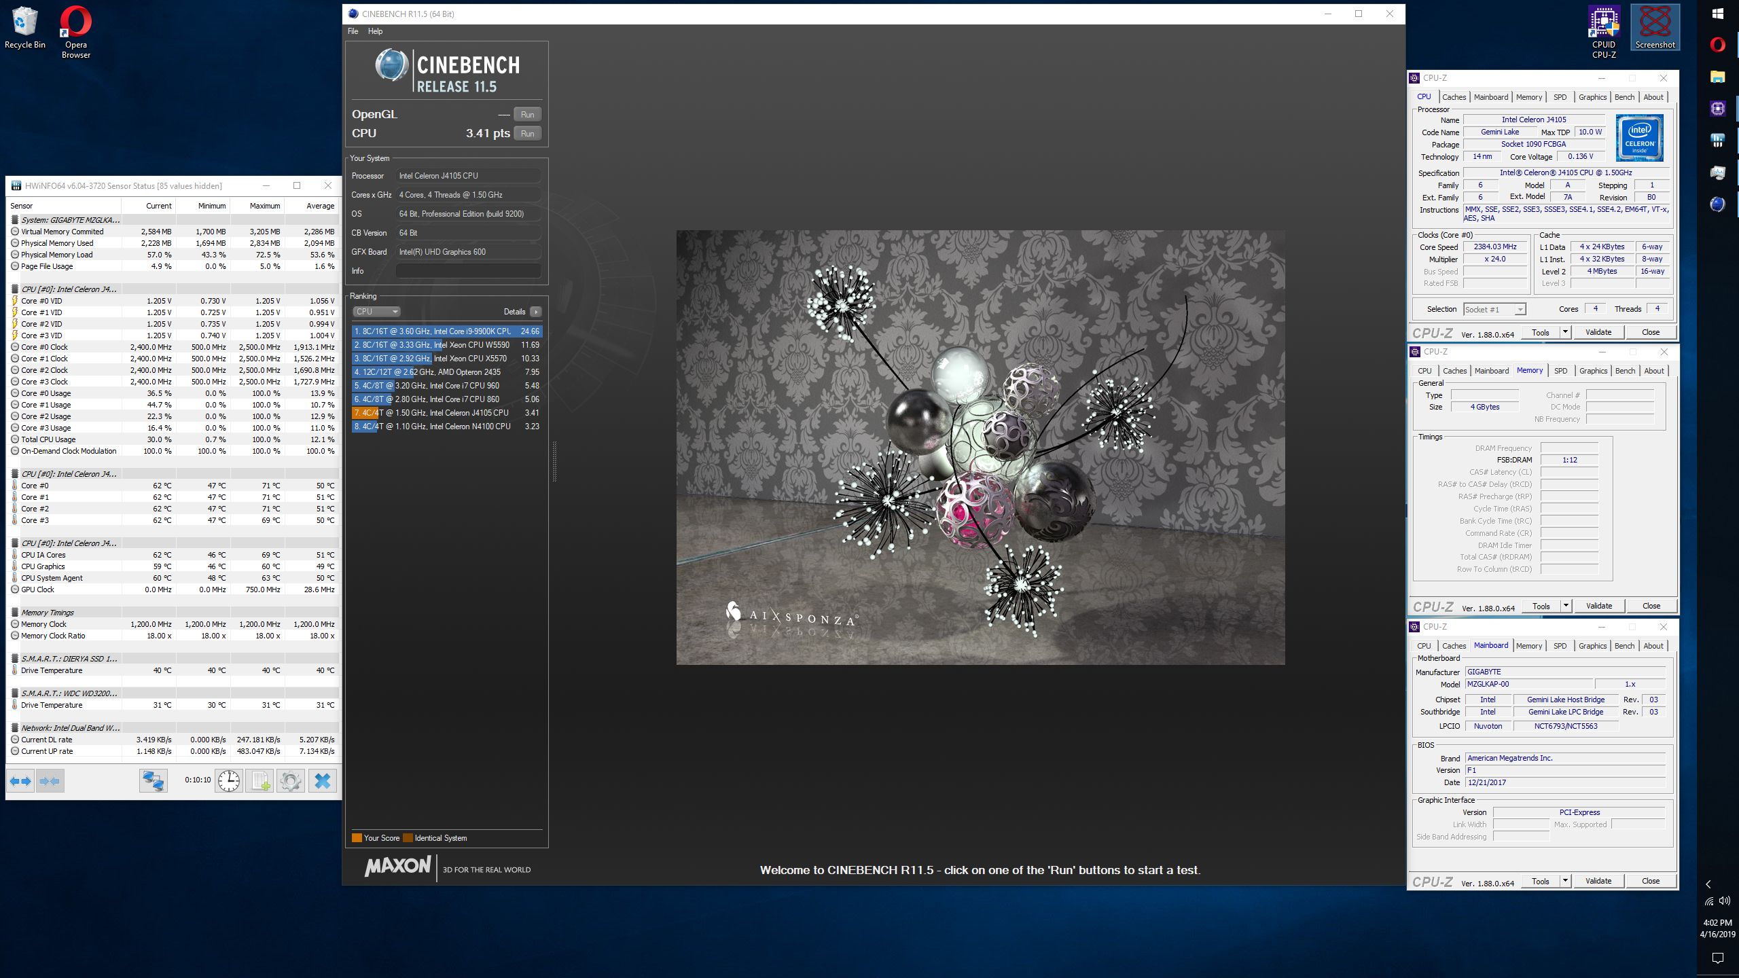Open Caches tab in top CPU-Z window
1739x978 pixels.
(x=1454, y=97)
